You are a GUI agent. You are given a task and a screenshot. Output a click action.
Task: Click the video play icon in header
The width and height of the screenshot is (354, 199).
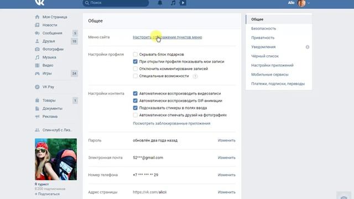click(183, 3)
